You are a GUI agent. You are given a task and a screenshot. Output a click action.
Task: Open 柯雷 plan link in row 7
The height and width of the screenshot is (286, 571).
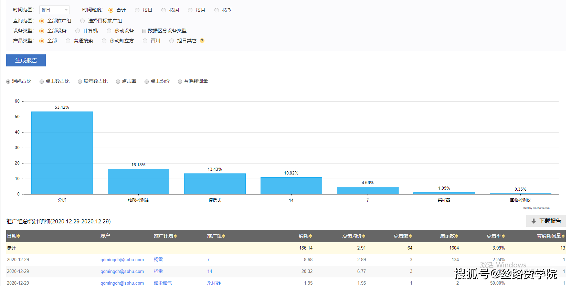(158, 260)
